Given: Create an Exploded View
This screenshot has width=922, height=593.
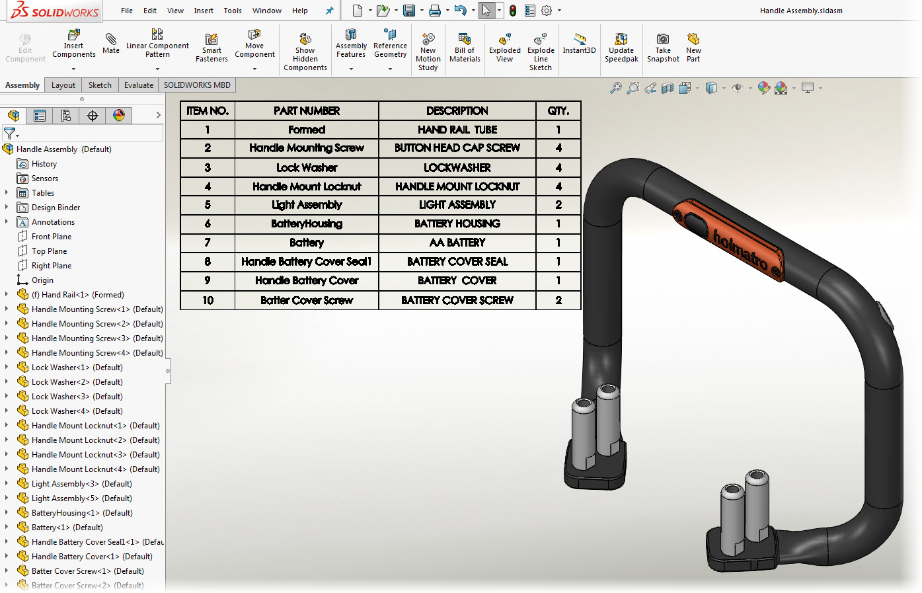Looking at the screenshot, I should tap(505, 46).
